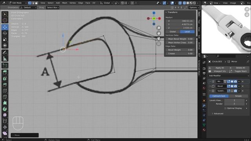251x141 pixels.
Task: Open the Add Modifier dropdown
Action: (x=229, y=76)
